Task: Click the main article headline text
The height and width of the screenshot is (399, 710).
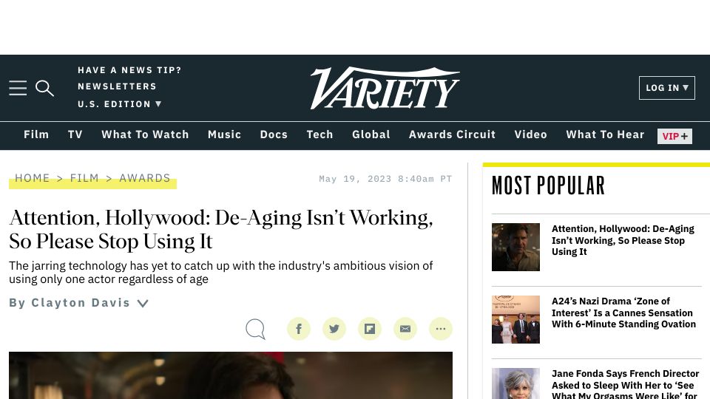Action: click(x=221, y=229)
